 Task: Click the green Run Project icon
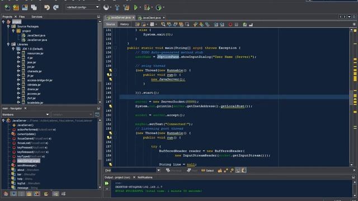(x=135, y=7)
